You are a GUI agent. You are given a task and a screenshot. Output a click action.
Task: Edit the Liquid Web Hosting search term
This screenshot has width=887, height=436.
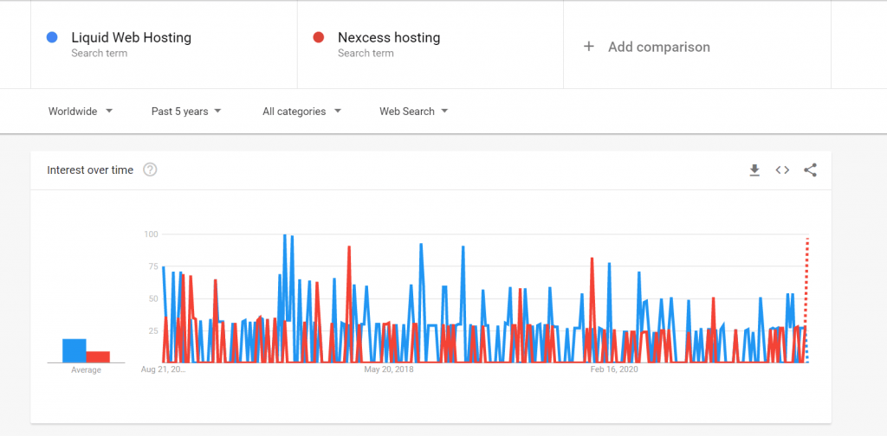tap(132, 38)
